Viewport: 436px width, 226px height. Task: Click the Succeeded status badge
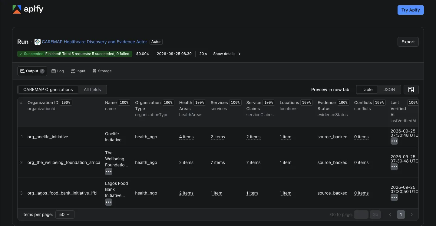(x=75, y=54)
